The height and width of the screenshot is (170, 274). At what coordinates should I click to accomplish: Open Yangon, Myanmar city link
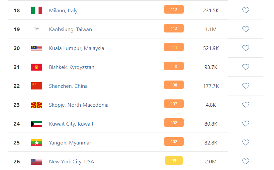coord(70,143)
